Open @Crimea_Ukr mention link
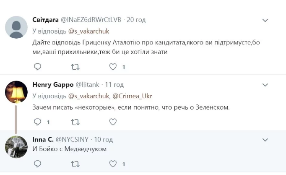The width and height of the screenshot is (286, 175). pos(132,96)
